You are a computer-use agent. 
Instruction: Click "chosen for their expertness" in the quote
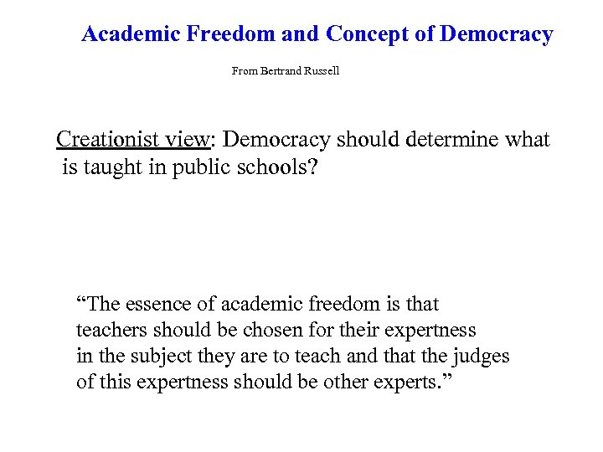click(359, 330)
